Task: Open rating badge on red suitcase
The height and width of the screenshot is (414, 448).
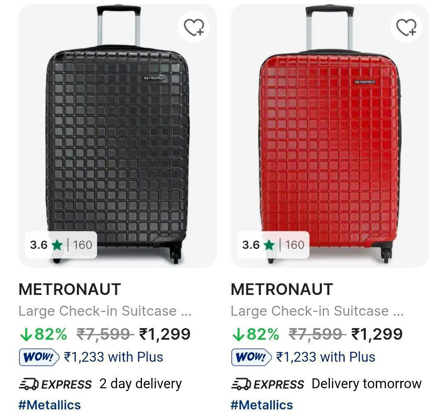Action: 273,245
